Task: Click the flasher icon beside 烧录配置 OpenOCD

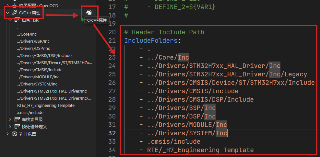Action: tap(14, 5)
